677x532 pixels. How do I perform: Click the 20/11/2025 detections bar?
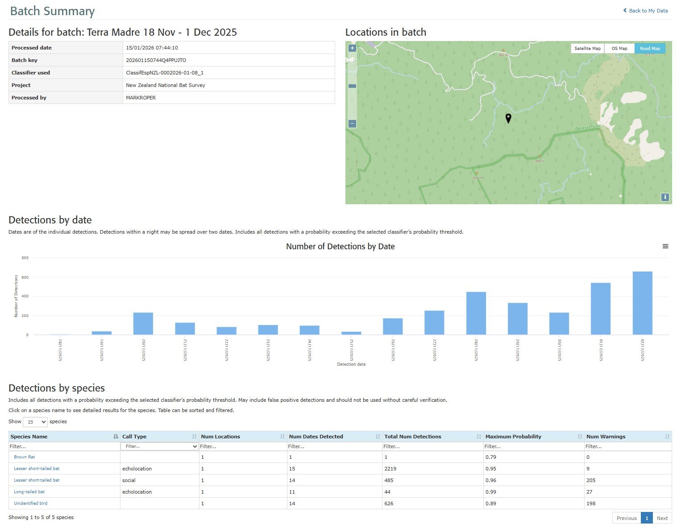tap(143, 324)
